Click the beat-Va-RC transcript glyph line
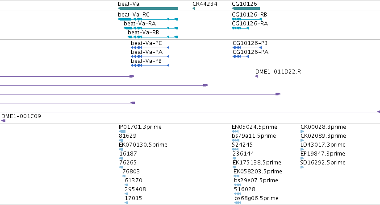 (148, 19)
